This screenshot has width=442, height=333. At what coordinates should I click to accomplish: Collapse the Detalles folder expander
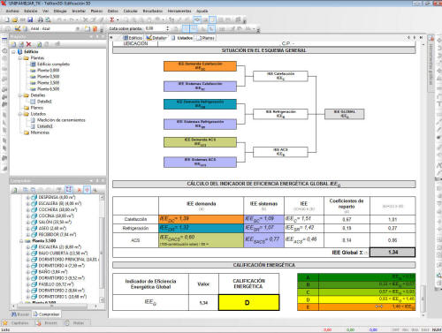coord(20,95)
